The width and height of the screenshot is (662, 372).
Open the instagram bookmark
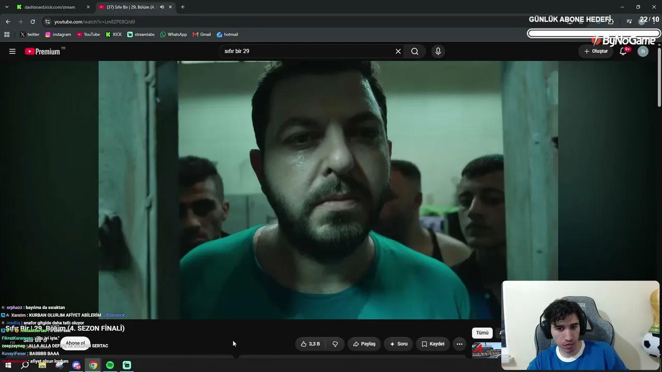point(58,35)
